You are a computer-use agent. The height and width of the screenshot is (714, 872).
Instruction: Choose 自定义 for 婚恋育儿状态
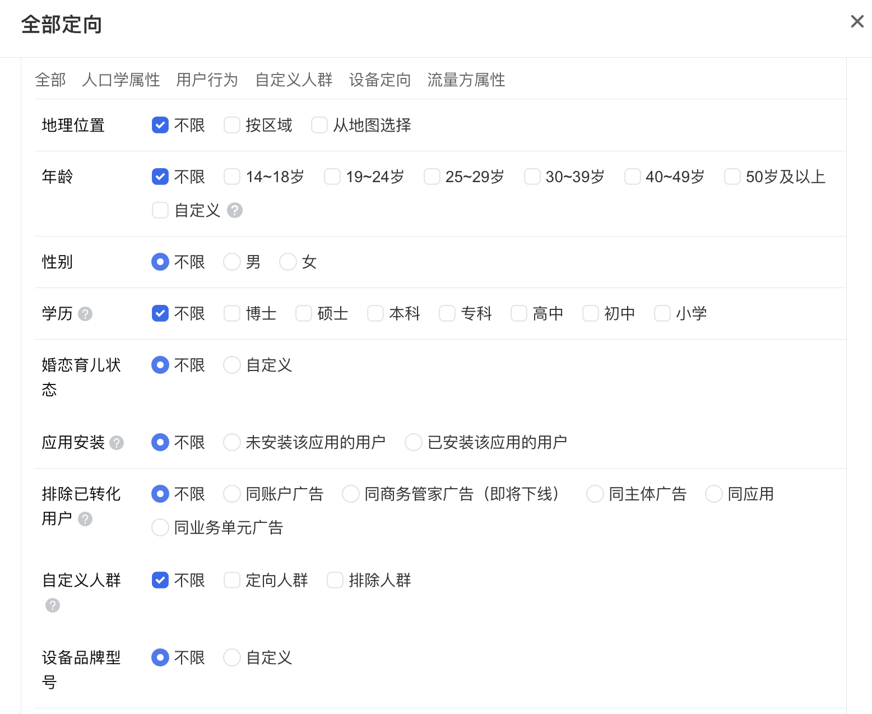pyautogui.click(x=232, y=365)
